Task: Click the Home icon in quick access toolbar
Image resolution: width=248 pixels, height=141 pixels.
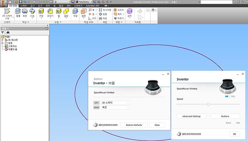Action: pyautogui.click(x=34, y=2)
